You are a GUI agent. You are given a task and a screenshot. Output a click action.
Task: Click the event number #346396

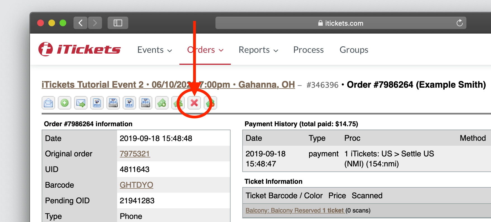pos(322,85)
